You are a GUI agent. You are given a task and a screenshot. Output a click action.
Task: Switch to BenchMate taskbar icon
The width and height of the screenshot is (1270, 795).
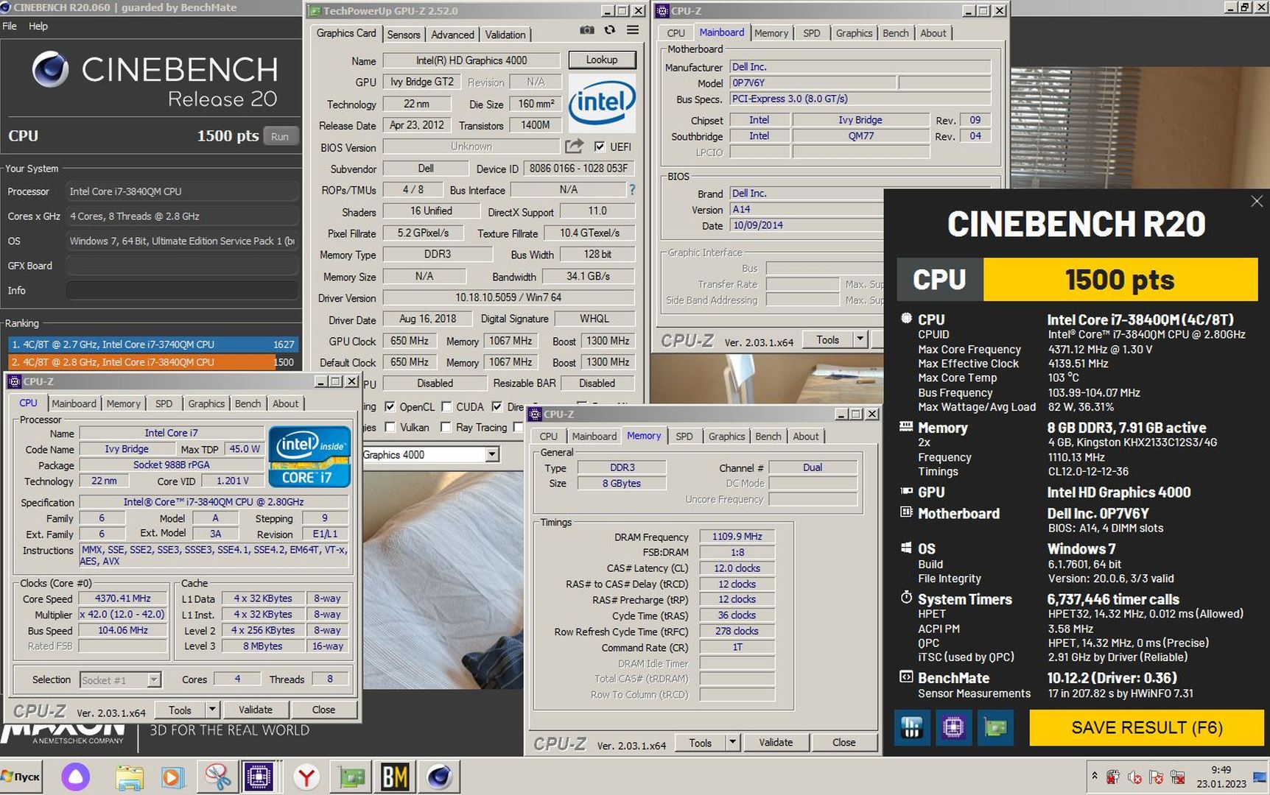(395, 777)
